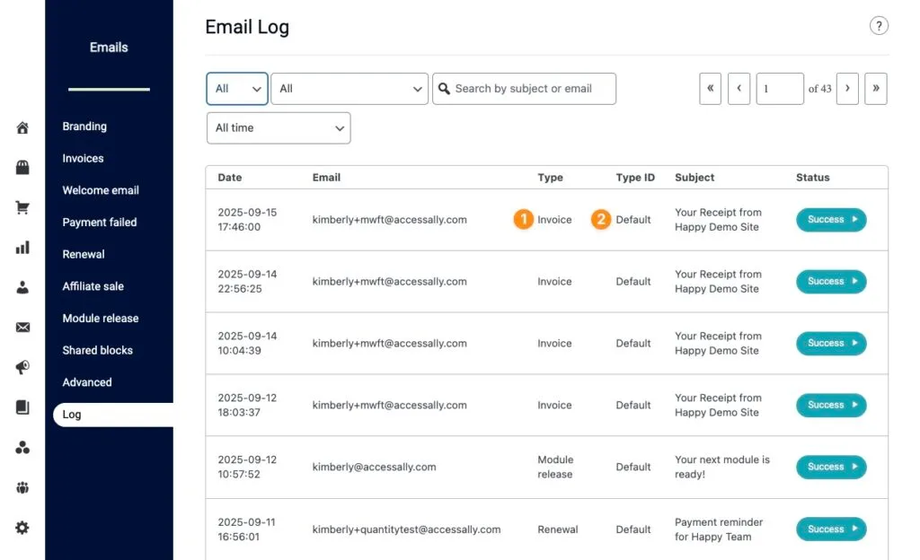This screenshot has height=560, width=920.
Task: Click the settings gear icon
Action: [22, 528]
